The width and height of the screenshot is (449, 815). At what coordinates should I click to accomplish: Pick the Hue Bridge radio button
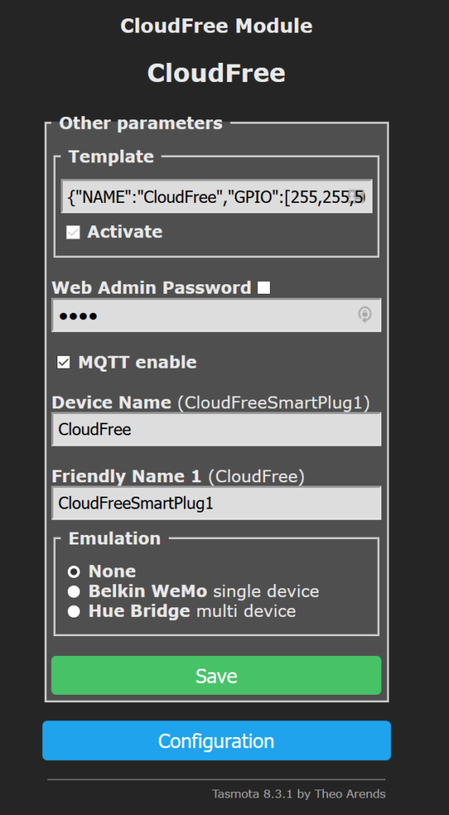pyautogui.click(x=74, y=611)
